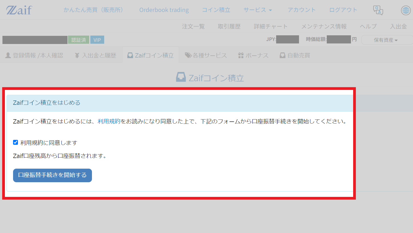
Task: Open 入出金 link in sub navigation
Action: (x=398, y=26)
